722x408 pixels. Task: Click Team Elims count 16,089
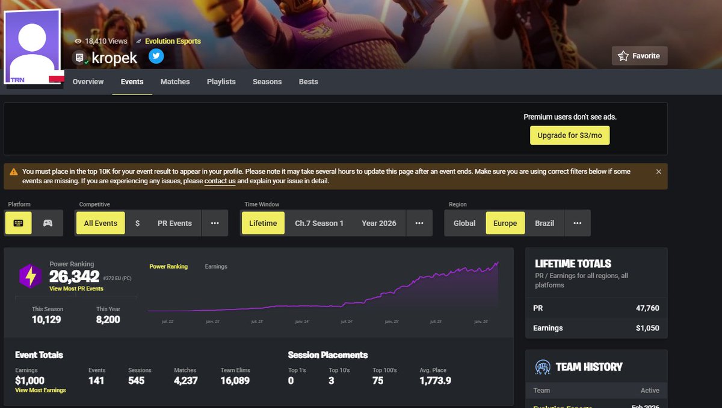[x=235, y=380]
